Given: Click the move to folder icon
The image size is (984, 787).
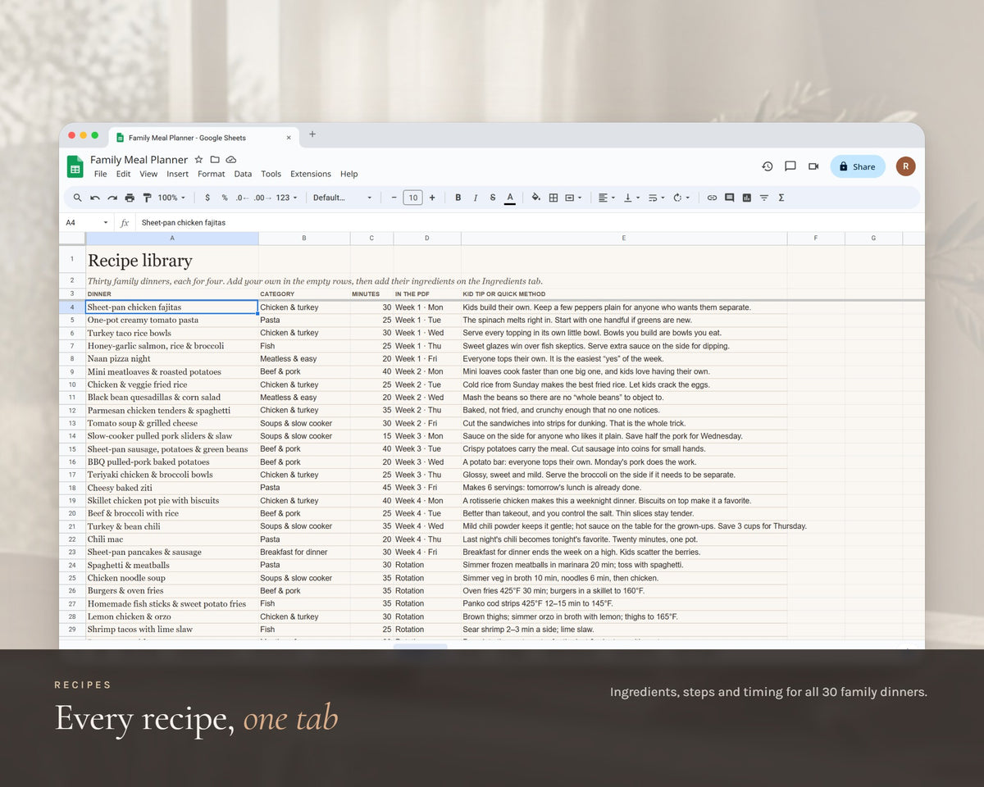Looking at the screenshot, I should pos(215,159).
